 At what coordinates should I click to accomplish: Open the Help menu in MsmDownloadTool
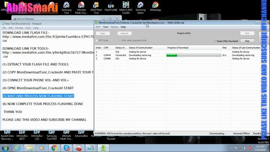tap(123, 27)
